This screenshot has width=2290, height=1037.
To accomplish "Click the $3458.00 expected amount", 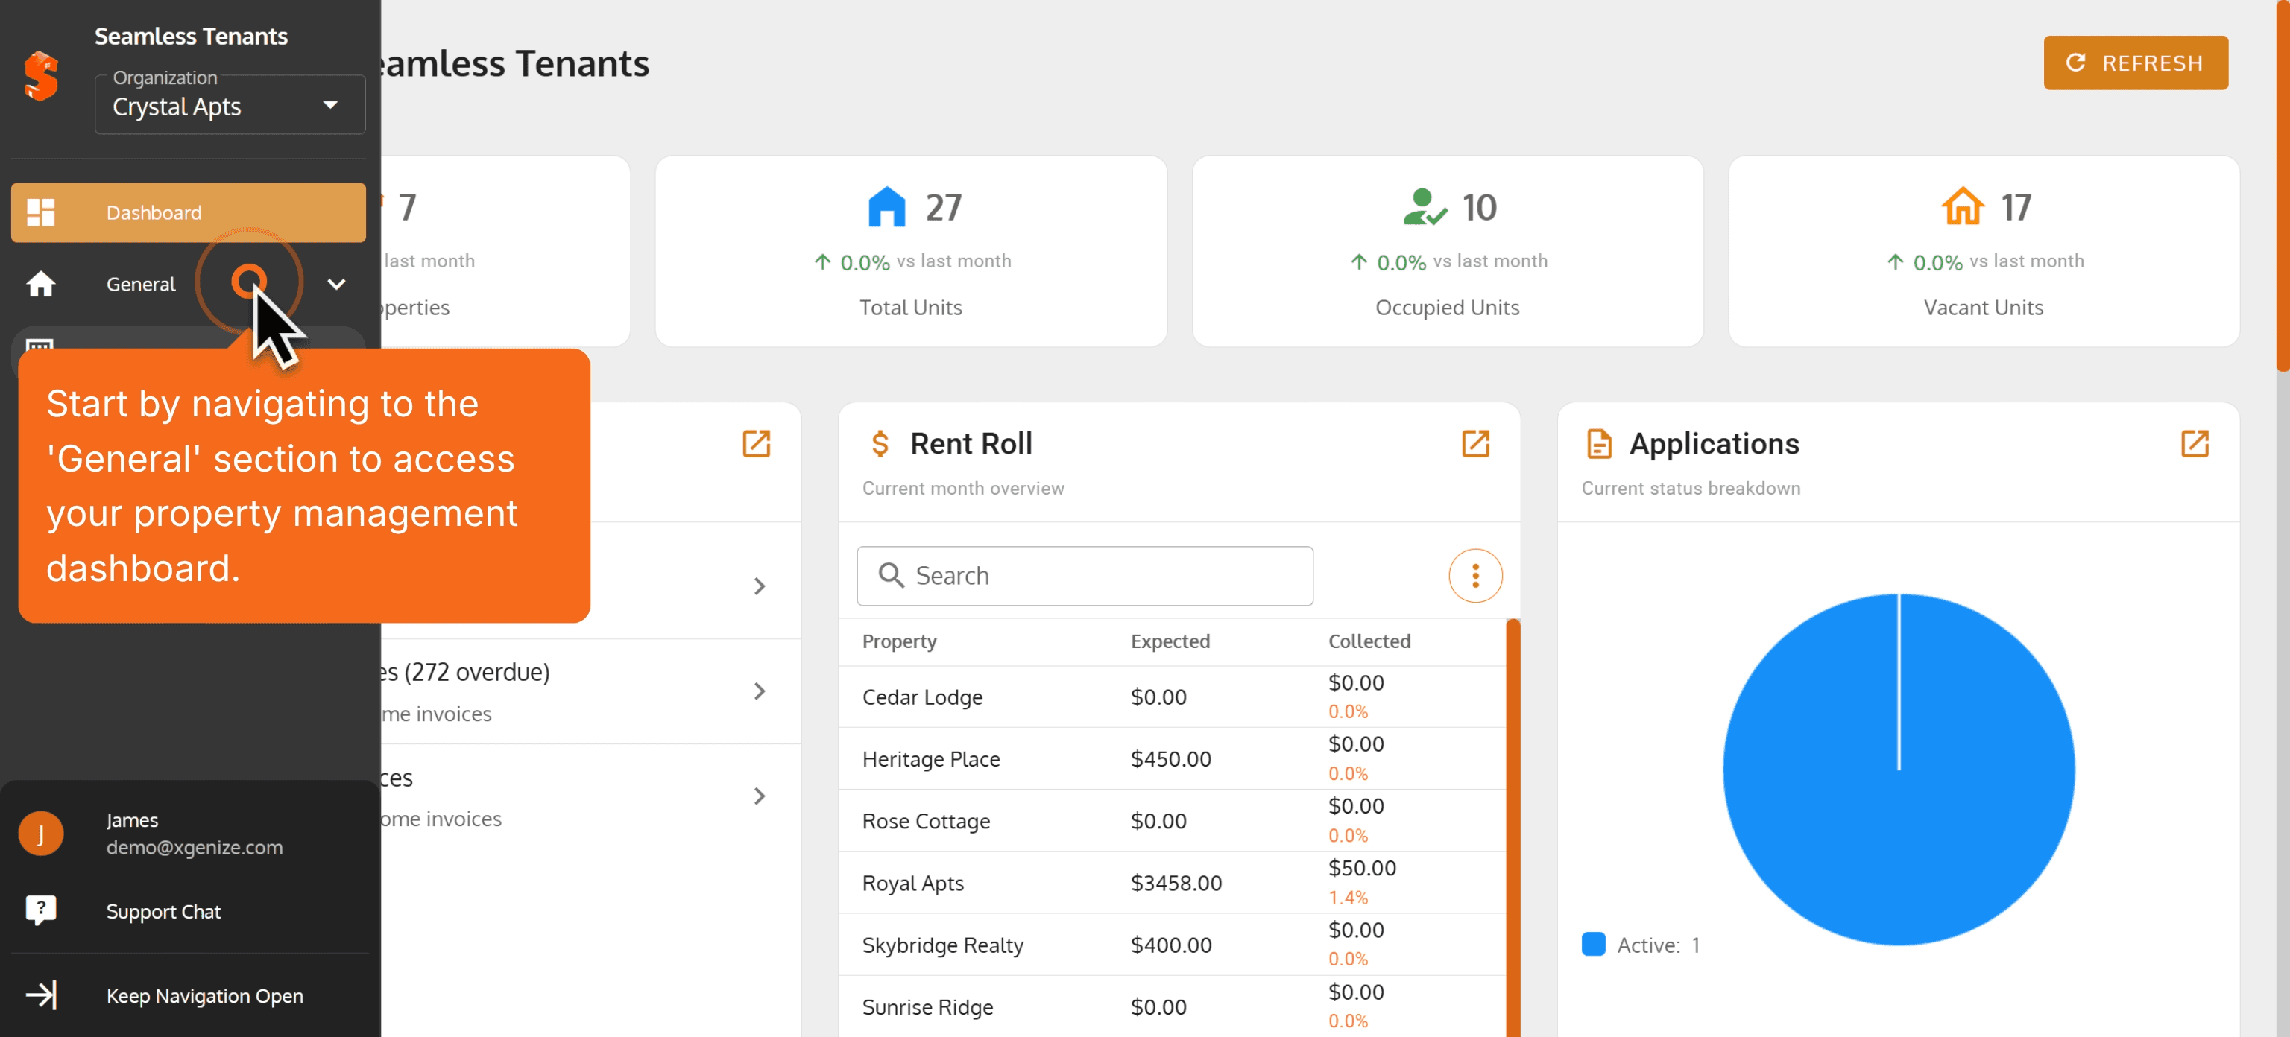I will pos(1176,882).
